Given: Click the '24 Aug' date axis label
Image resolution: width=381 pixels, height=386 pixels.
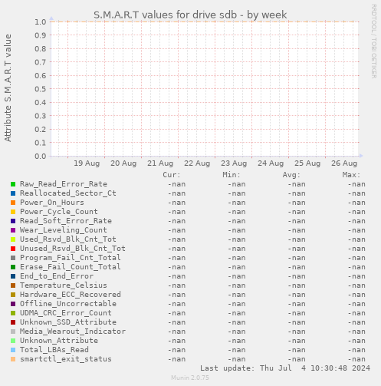Looking at the screenshot, I should click(271, 163).
